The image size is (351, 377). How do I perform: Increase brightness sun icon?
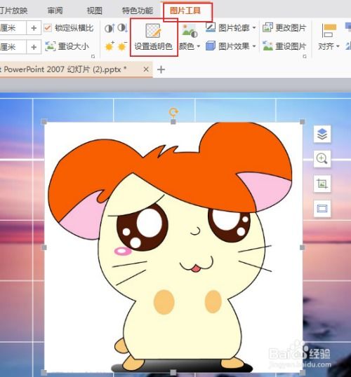click(110, 46)
